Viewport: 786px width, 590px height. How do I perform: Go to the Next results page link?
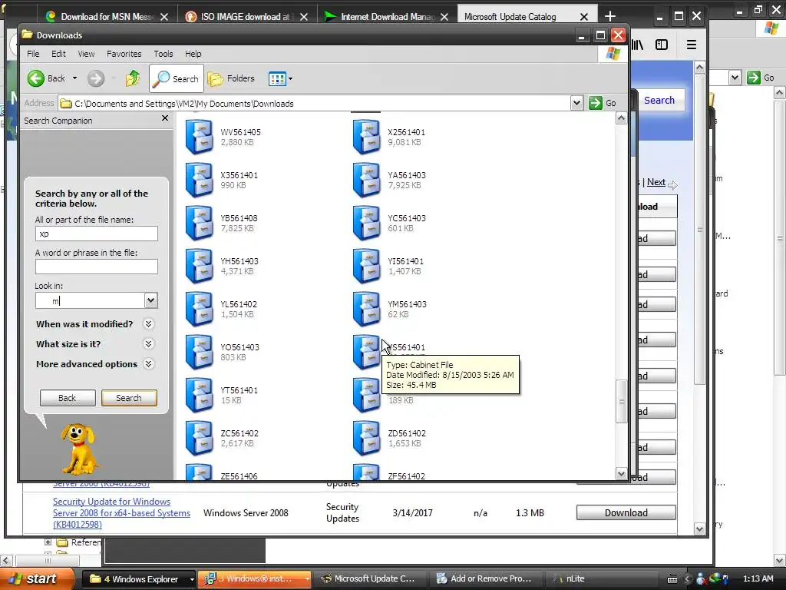656,182
